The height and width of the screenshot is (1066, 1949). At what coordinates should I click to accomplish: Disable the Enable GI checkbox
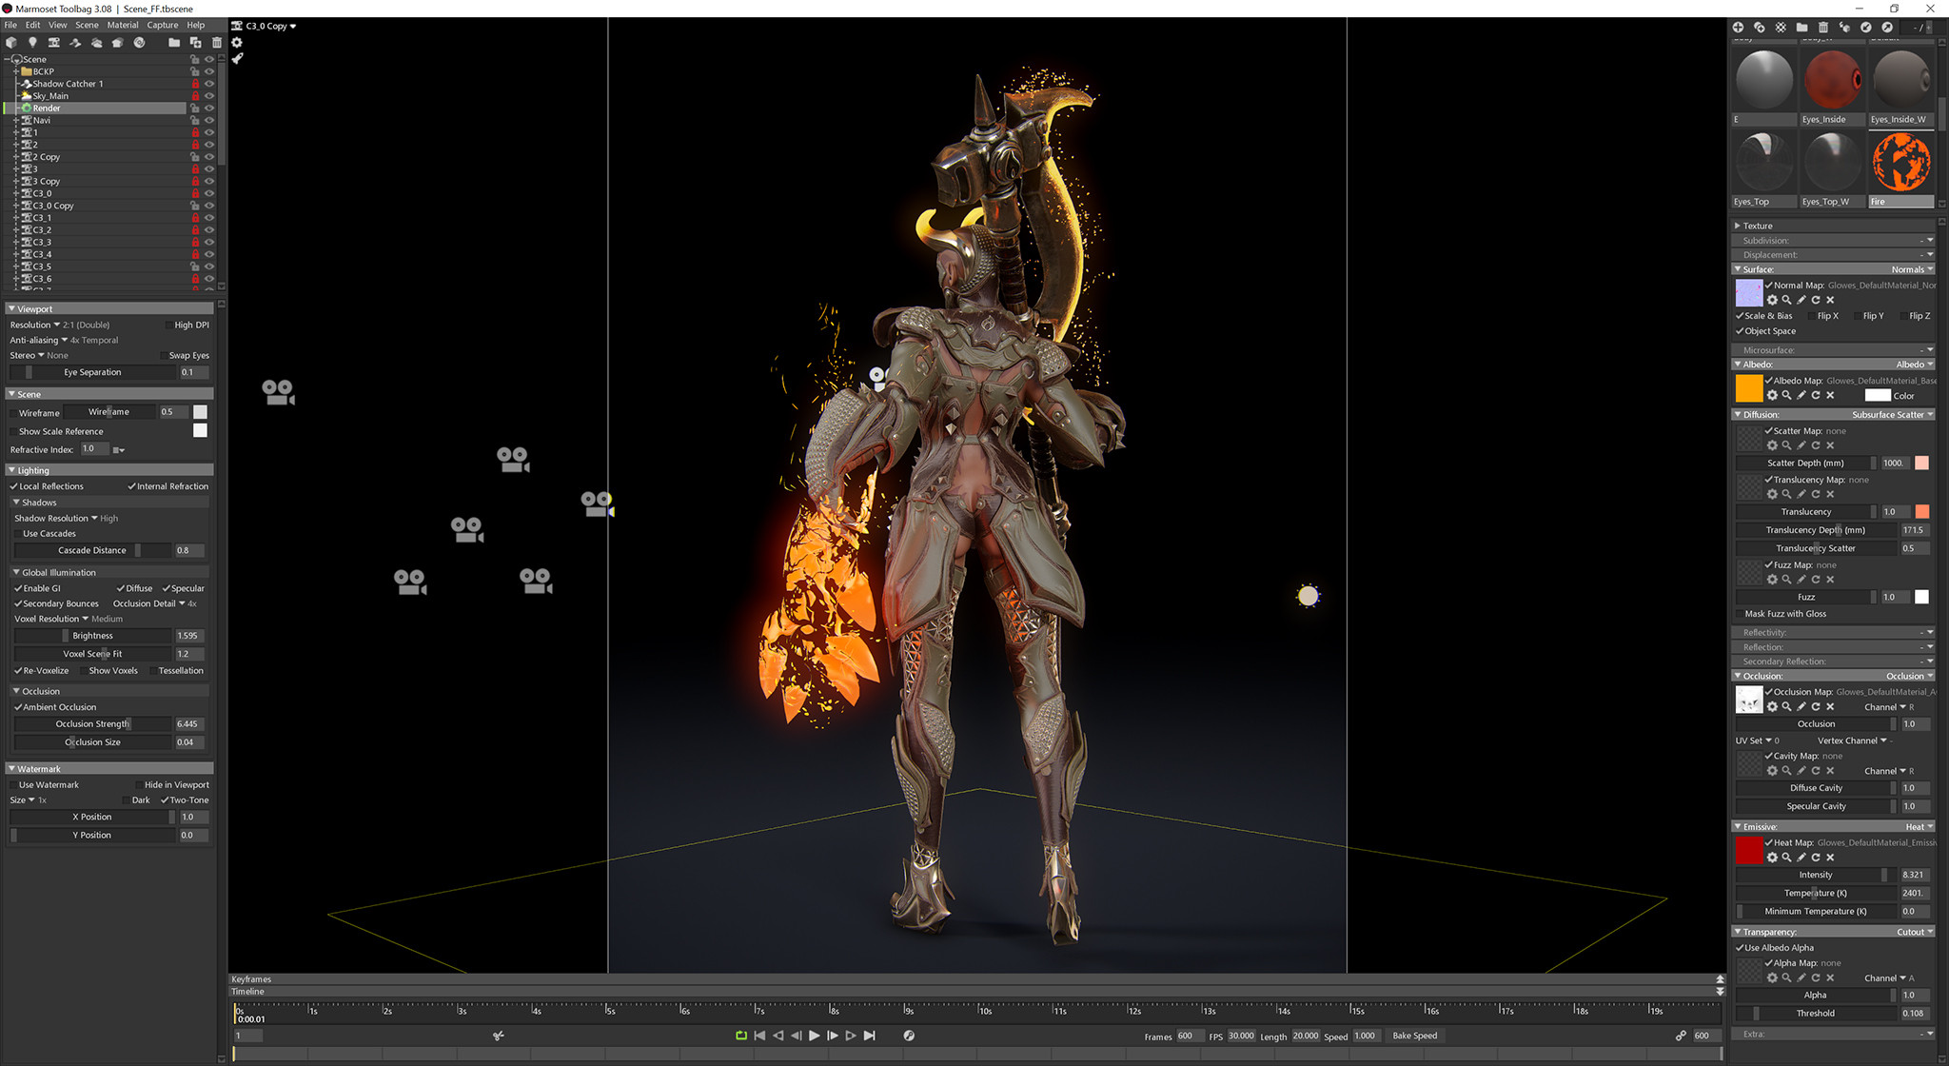click(x=17, y=588)
